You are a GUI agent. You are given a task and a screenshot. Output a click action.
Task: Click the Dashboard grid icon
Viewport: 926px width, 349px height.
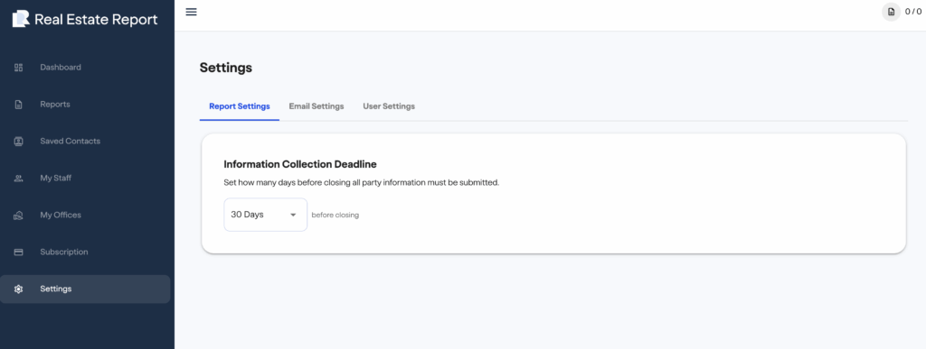pos(18,68)
